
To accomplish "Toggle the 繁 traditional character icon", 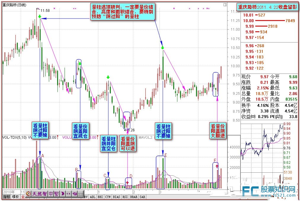I will [x=57, y=194].
